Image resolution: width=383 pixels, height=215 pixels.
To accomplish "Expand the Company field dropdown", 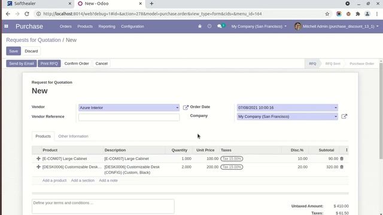I will point(336,116).
